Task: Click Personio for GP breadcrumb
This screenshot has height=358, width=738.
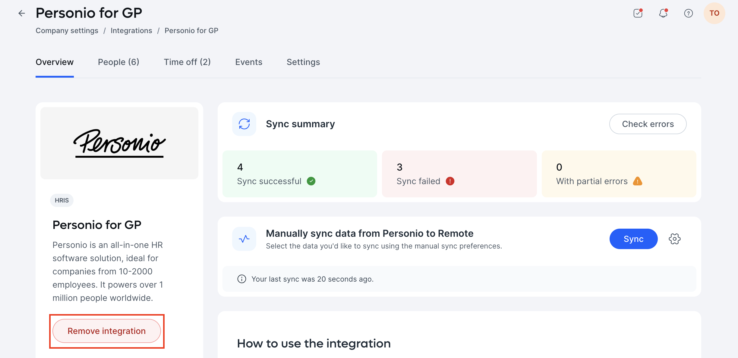Action: 191,31
